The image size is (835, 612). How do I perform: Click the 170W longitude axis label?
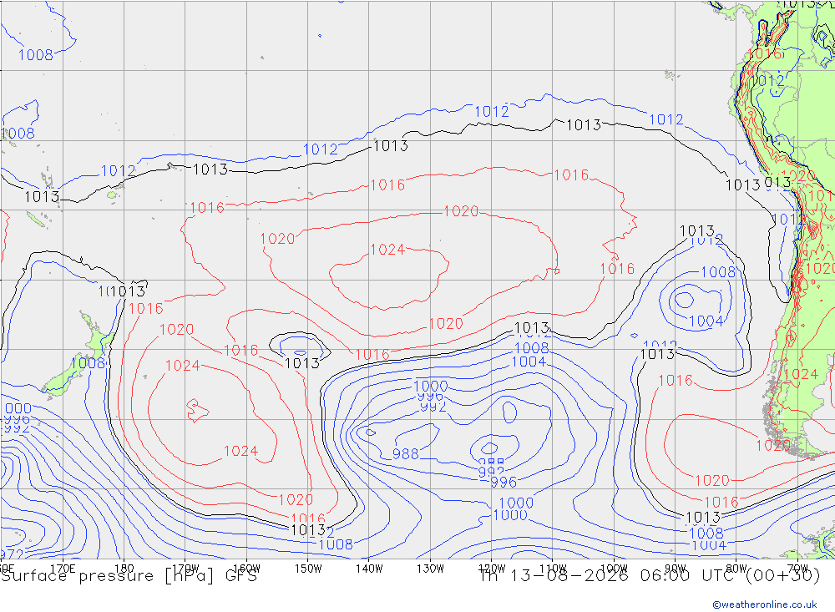click(185, 569)
